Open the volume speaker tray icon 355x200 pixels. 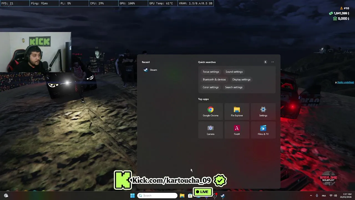click(335, 196)
